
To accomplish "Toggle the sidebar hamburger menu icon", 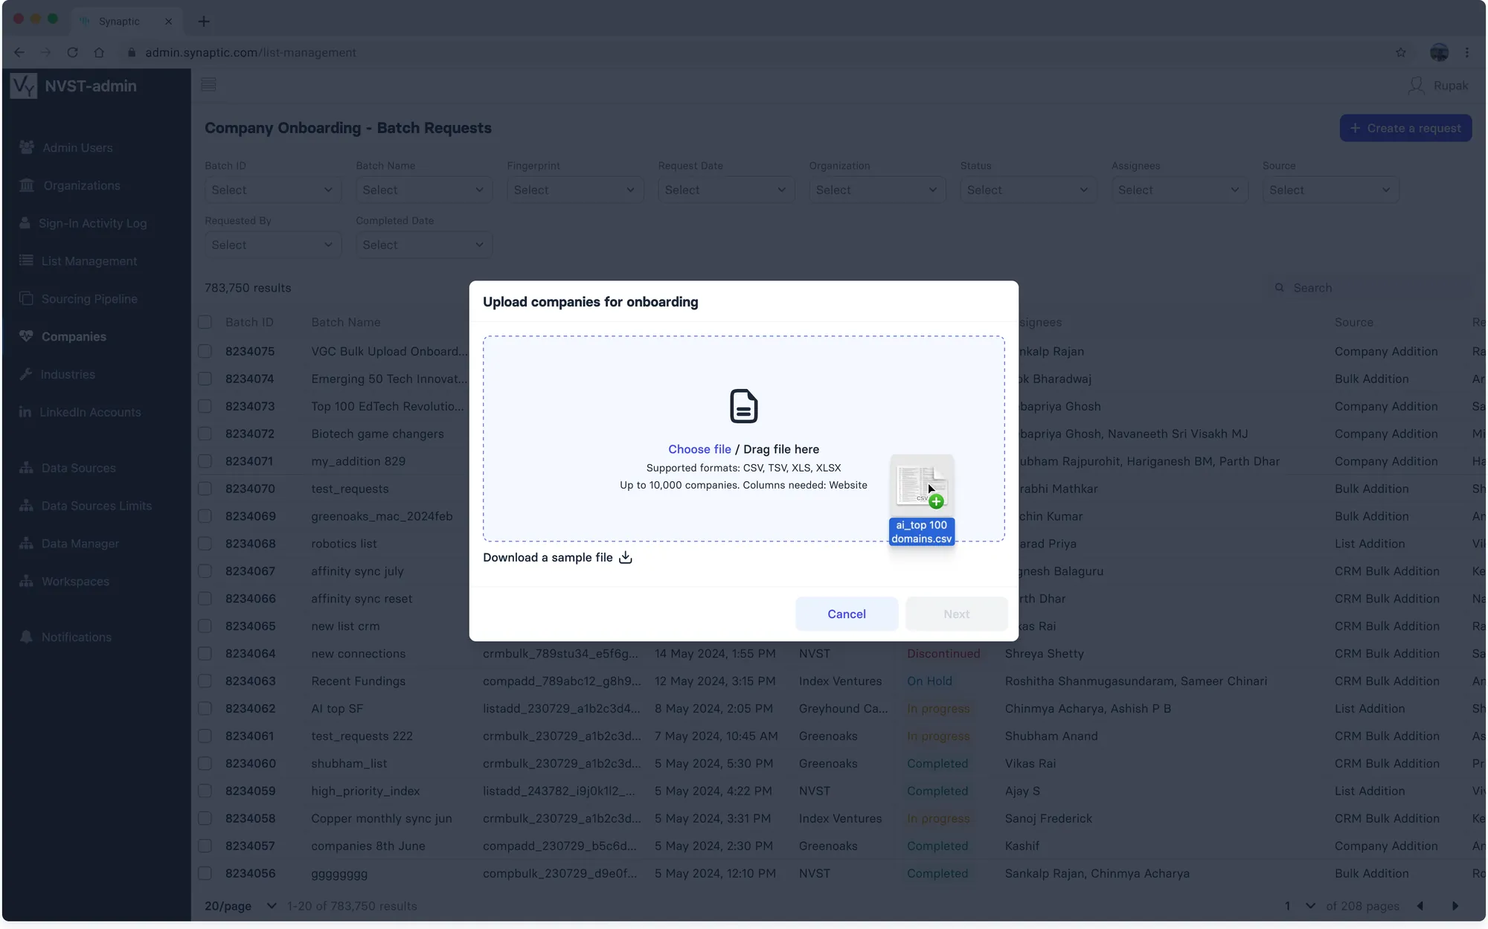I will tap(208, 85).
